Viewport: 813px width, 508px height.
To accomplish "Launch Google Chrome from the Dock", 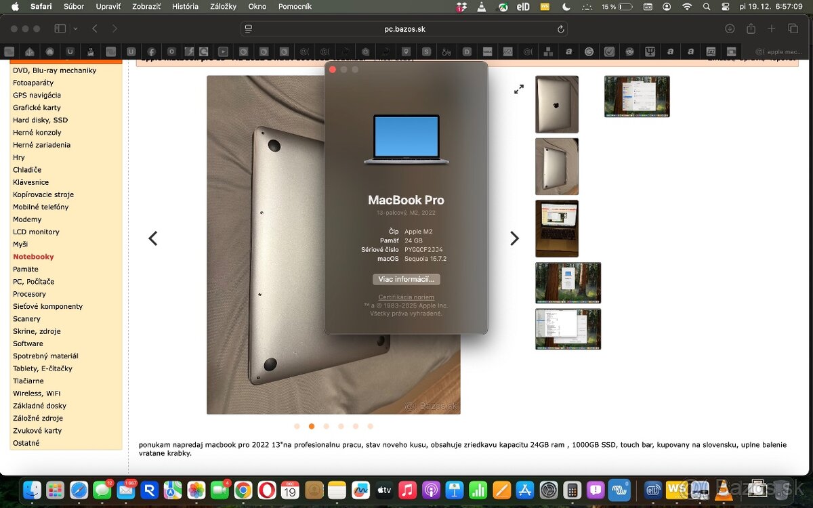I will [x=243, y=490].
